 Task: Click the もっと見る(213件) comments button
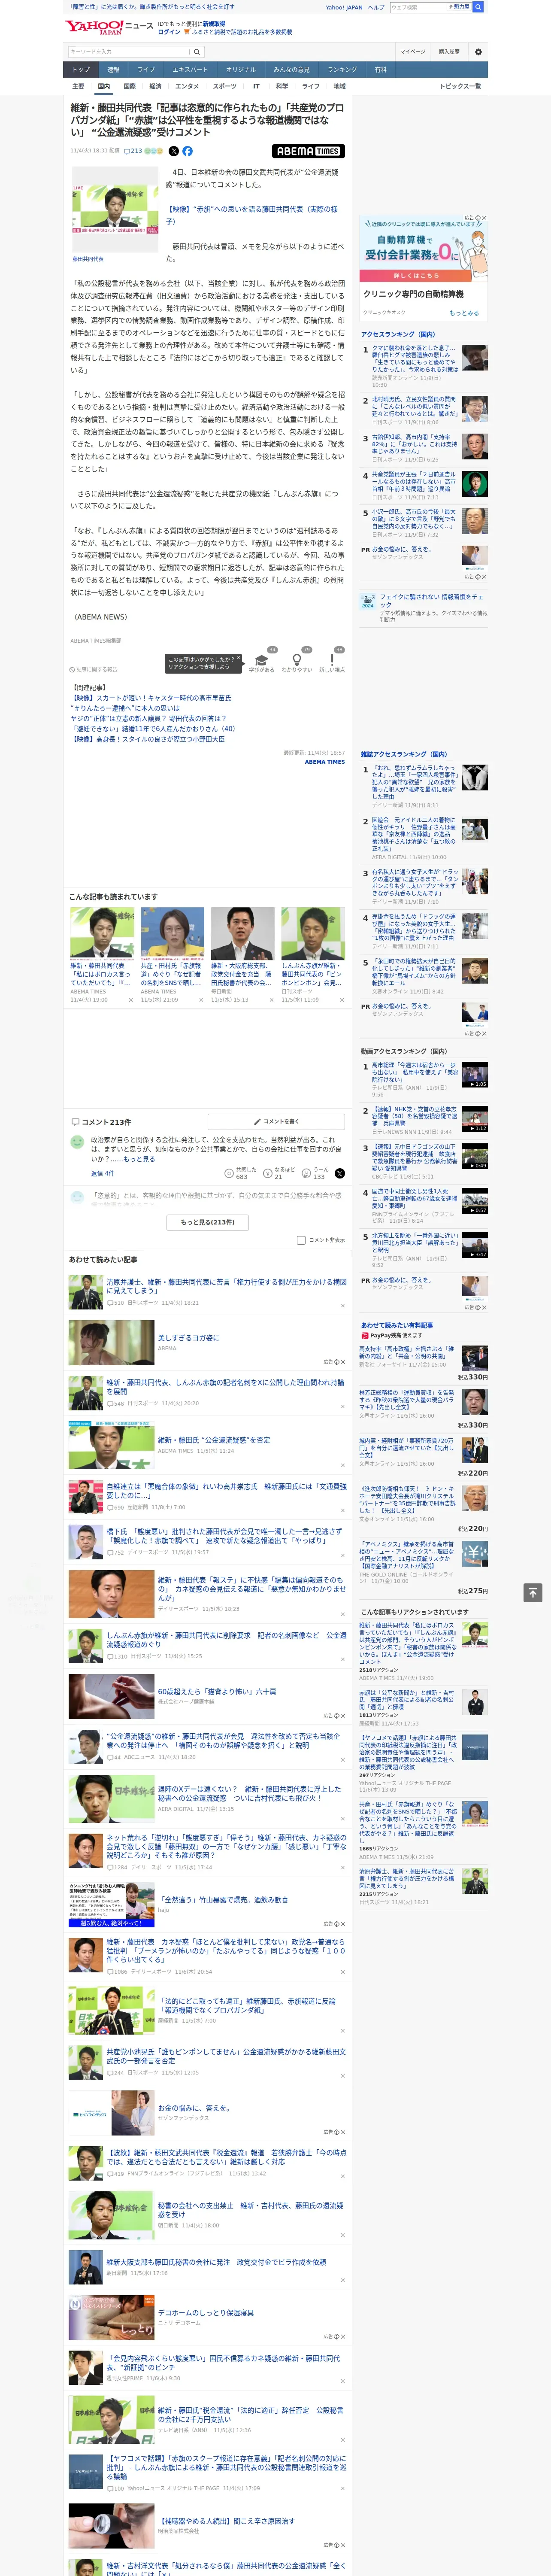point(208,1222)
